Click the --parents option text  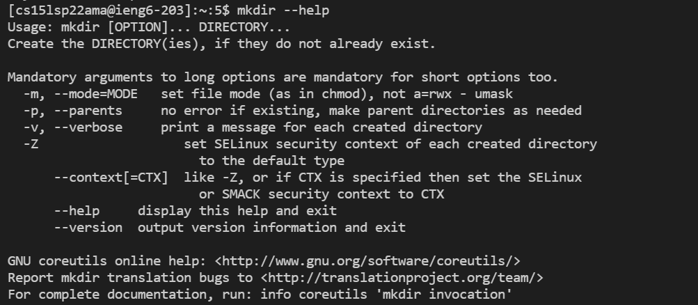88,111
